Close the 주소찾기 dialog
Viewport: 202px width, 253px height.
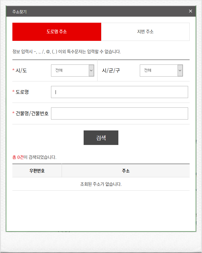191,11
